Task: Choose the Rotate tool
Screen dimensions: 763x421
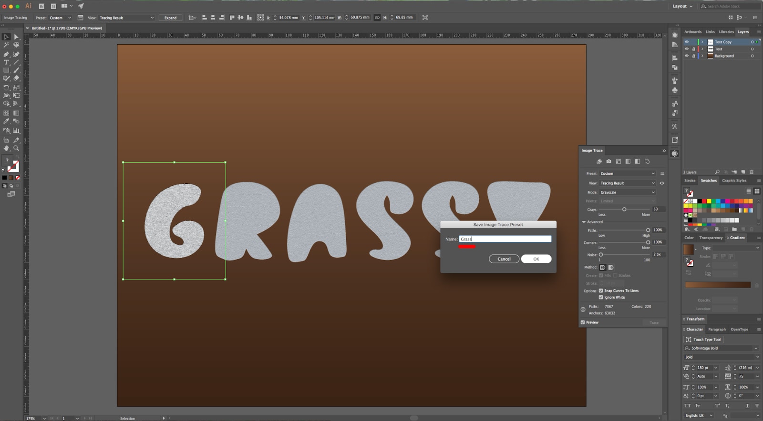Action: (6, 88)
